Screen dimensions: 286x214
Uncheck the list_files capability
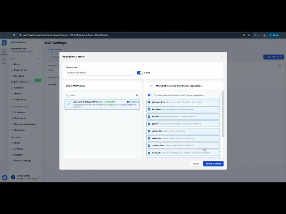[x=149, y=116]
